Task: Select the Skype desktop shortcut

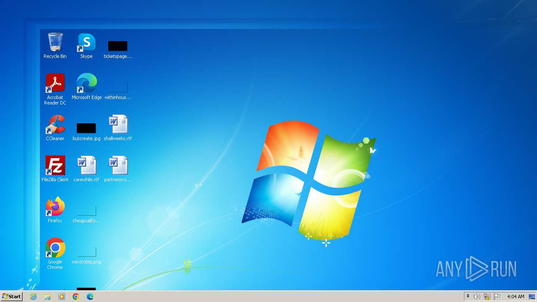Action: tap(86, 46)
